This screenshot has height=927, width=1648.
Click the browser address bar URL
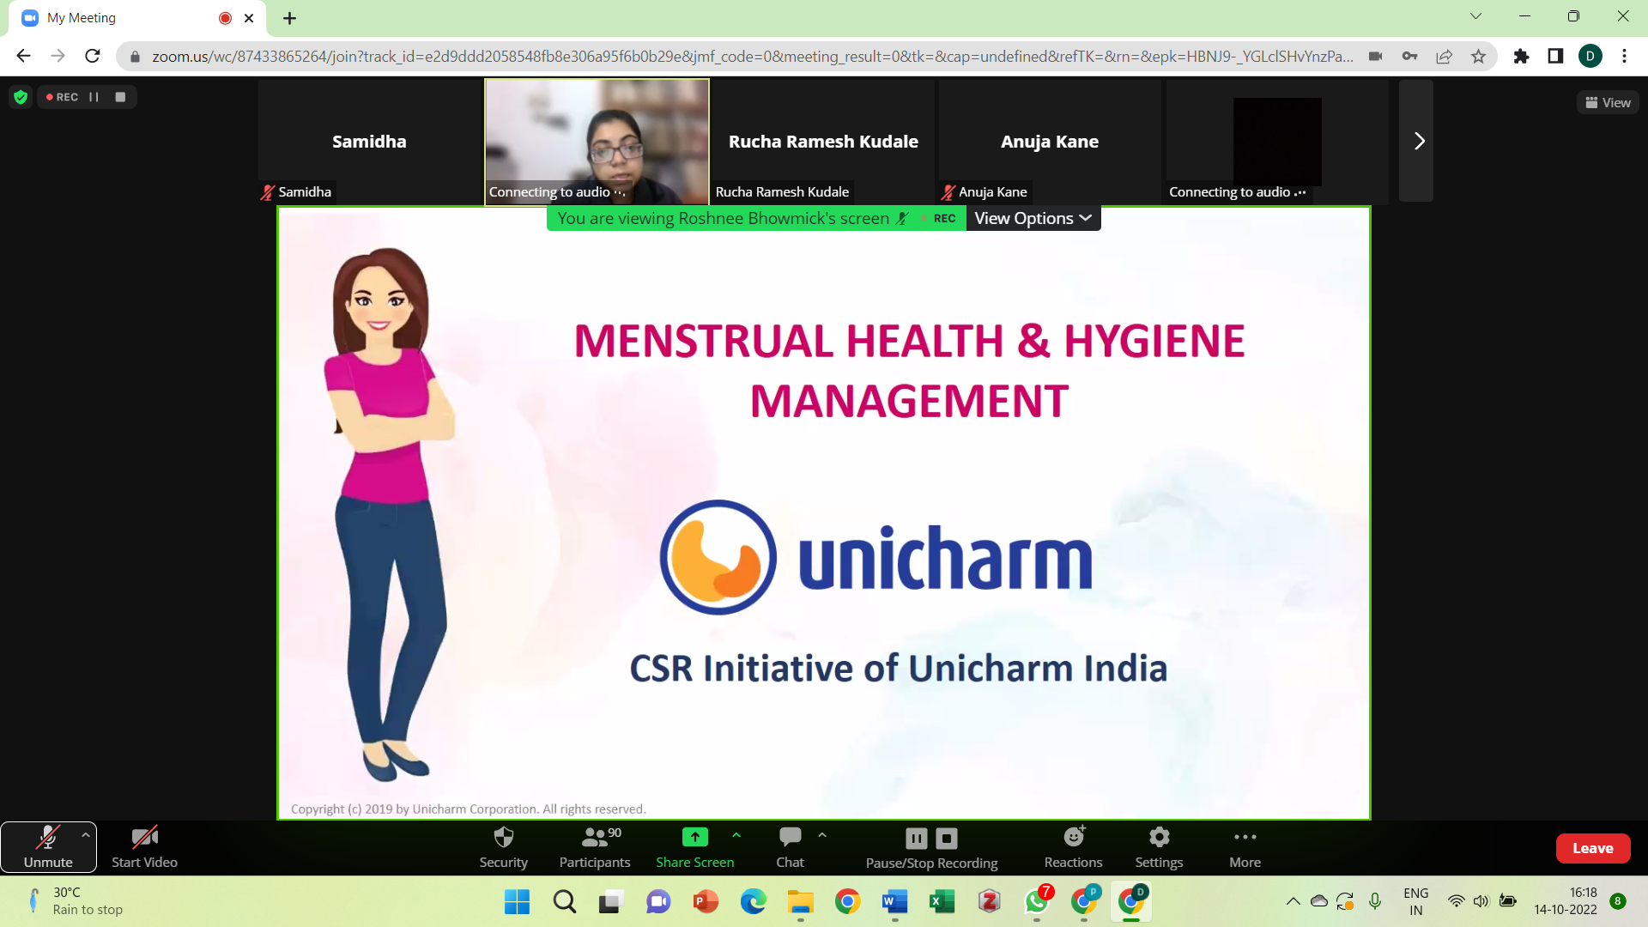[x=752, y=57]
